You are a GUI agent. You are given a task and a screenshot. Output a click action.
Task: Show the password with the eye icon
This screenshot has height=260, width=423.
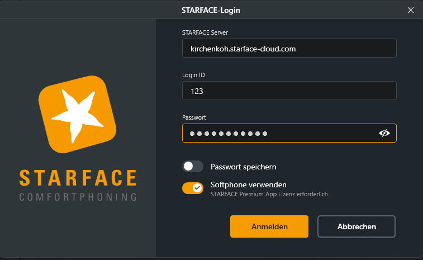pos(384,133)
